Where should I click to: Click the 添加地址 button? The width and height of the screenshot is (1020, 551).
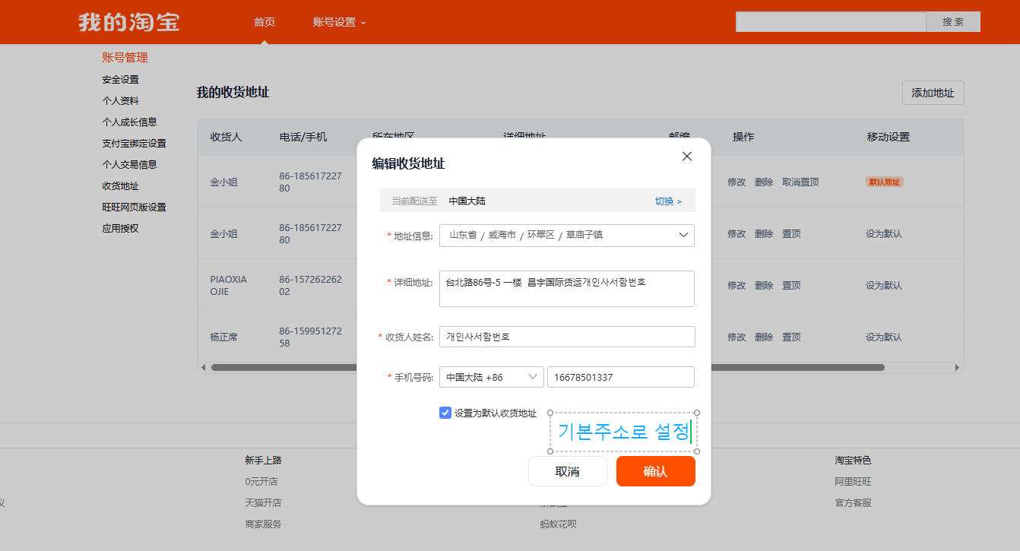[933, 93]
